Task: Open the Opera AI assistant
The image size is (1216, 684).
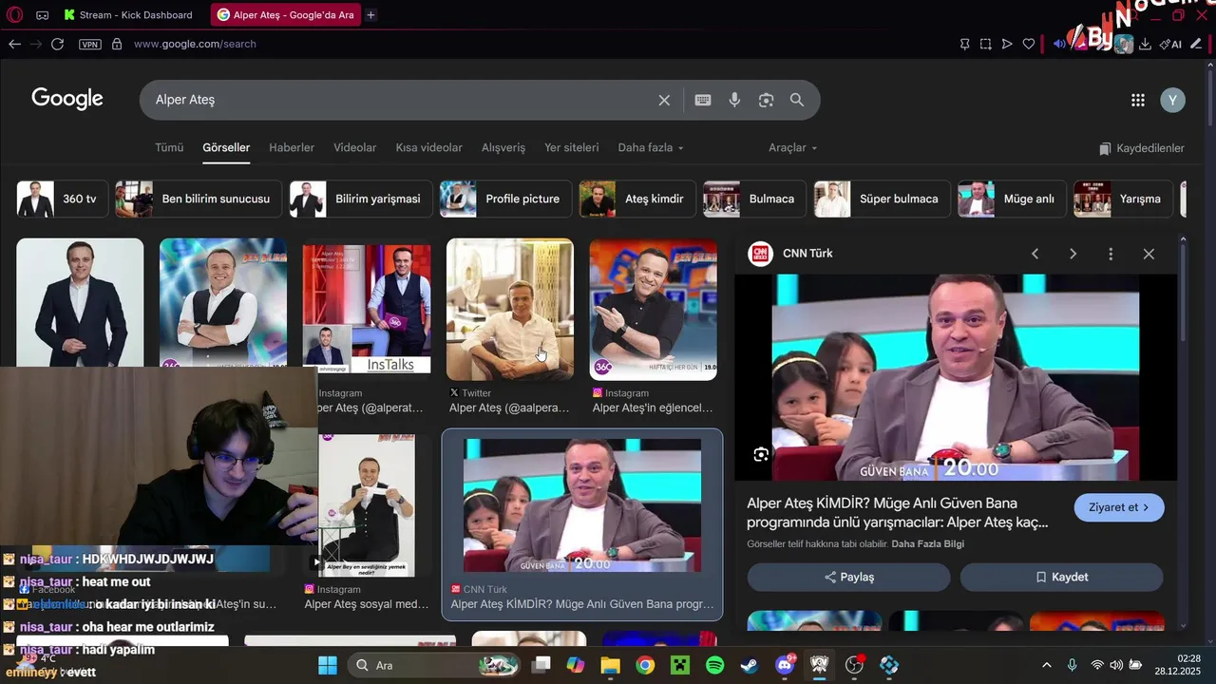Action: pos(1170,44)
